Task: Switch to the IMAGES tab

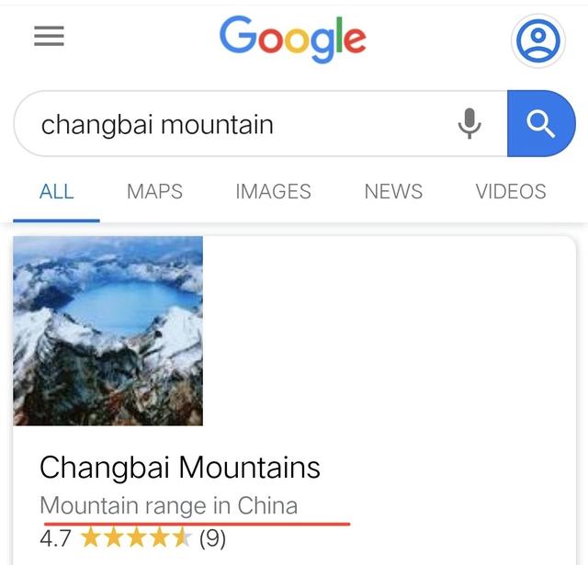Action: (x=273, y=192)
